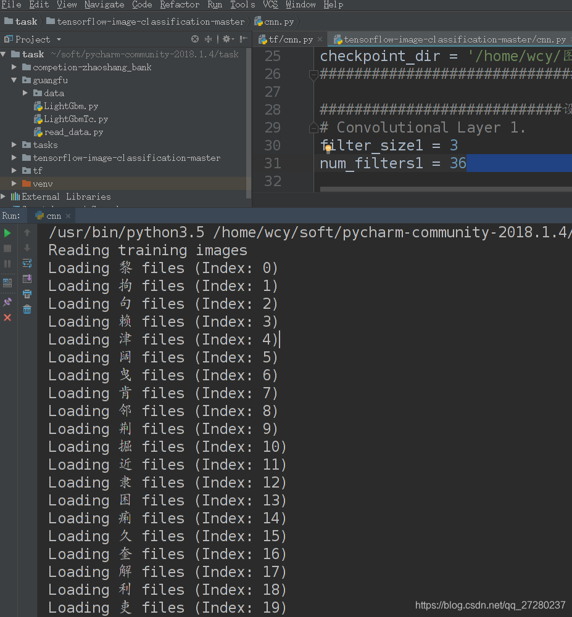Open the VCS menu

coord(270,5)
